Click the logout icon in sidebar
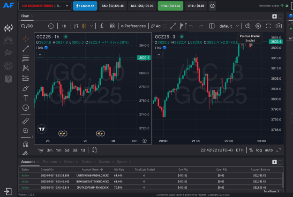Screen dimensions: 293x197 tap(8, 191)
